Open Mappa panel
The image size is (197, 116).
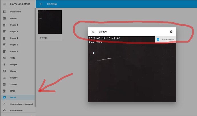coord(18,71)
